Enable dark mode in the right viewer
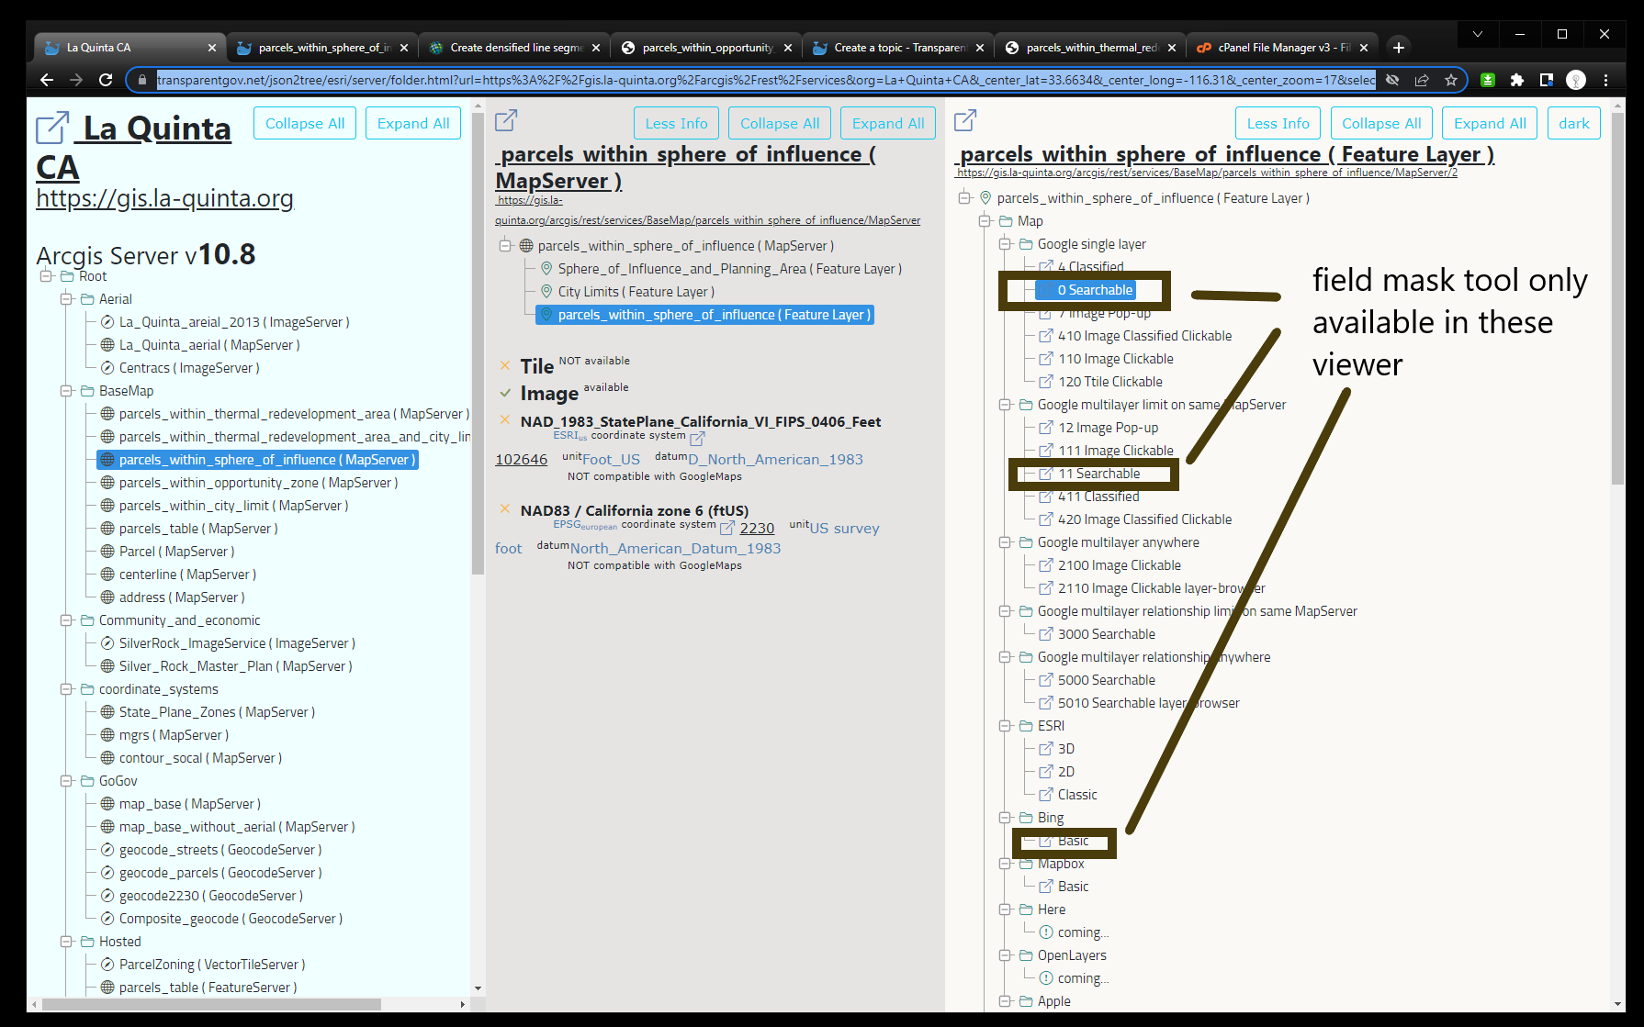The width and height of the screenshot is (1644, 1027). click(1574, 122)
